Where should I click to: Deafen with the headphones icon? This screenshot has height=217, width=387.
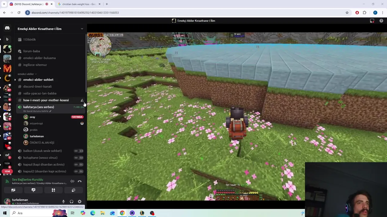point(71,202)
